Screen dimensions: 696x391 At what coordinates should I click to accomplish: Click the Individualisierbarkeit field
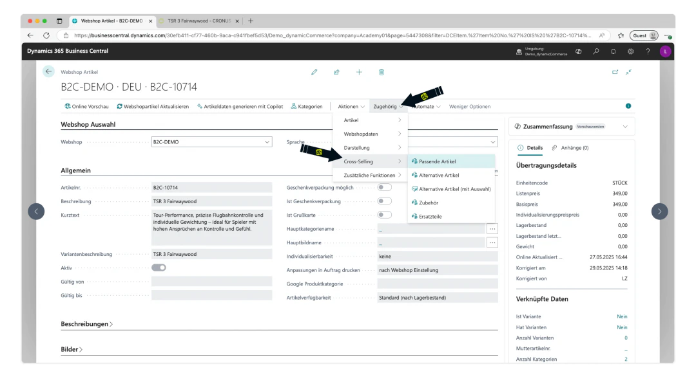click(x=437, y=256)
